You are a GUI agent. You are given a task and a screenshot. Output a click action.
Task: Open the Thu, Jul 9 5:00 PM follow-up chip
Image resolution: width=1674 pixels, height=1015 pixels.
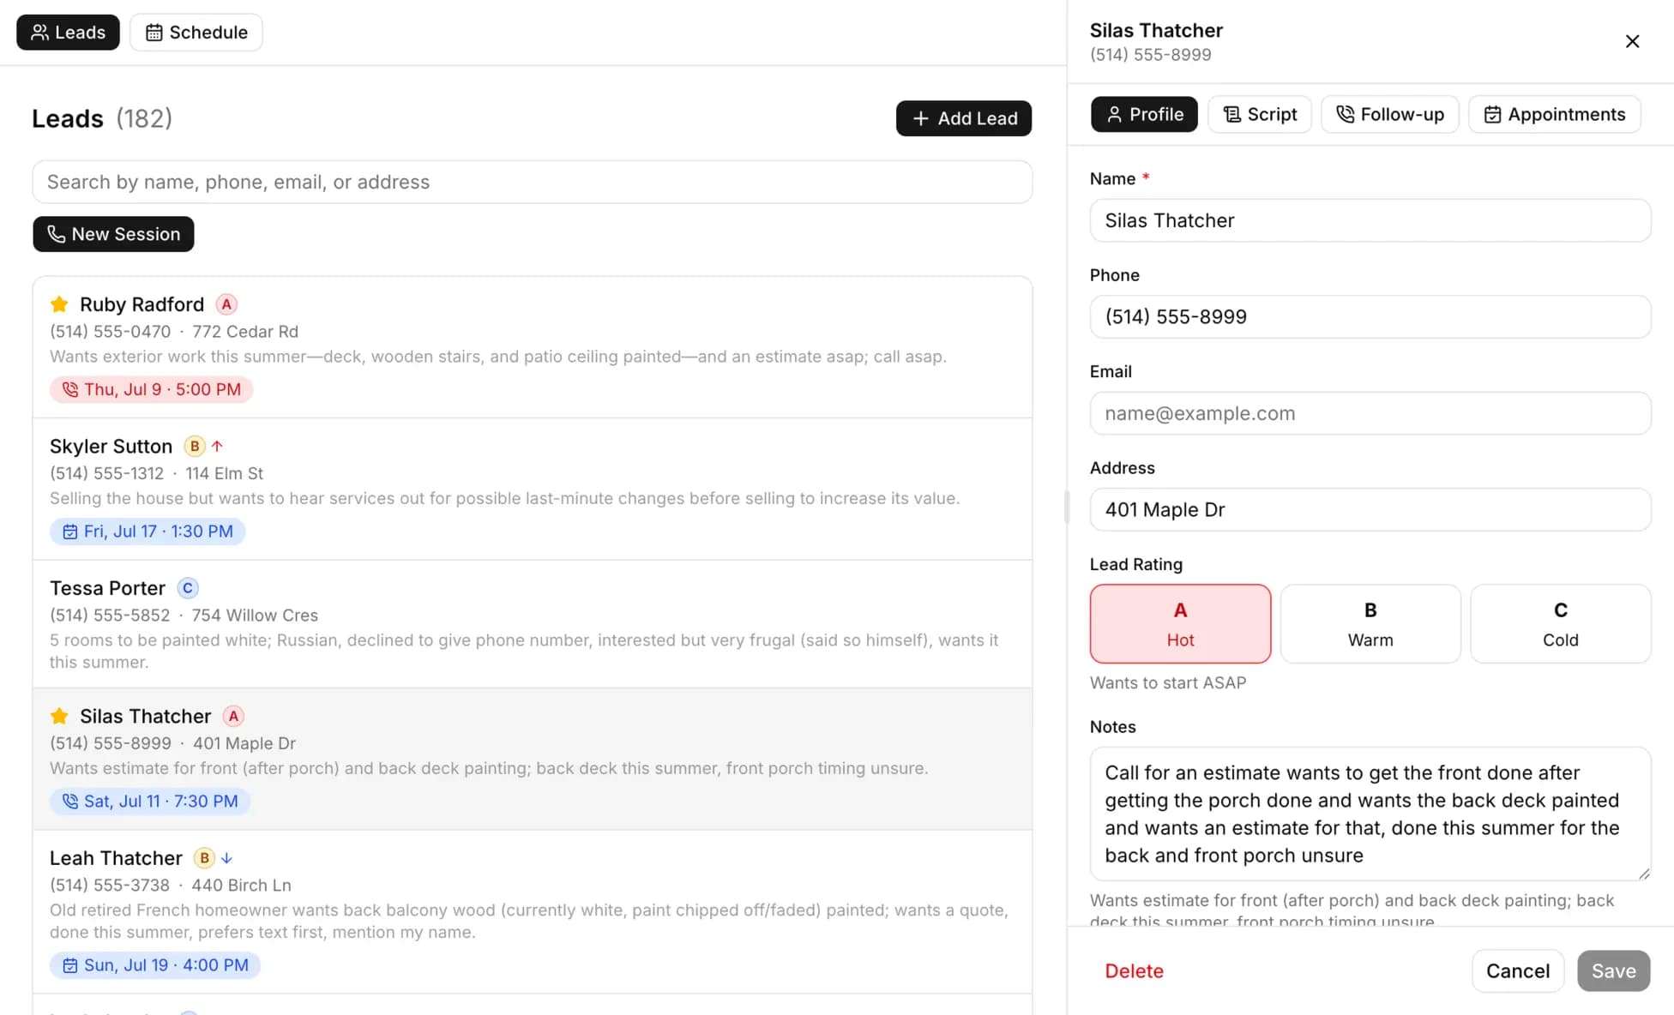point(151,389)
